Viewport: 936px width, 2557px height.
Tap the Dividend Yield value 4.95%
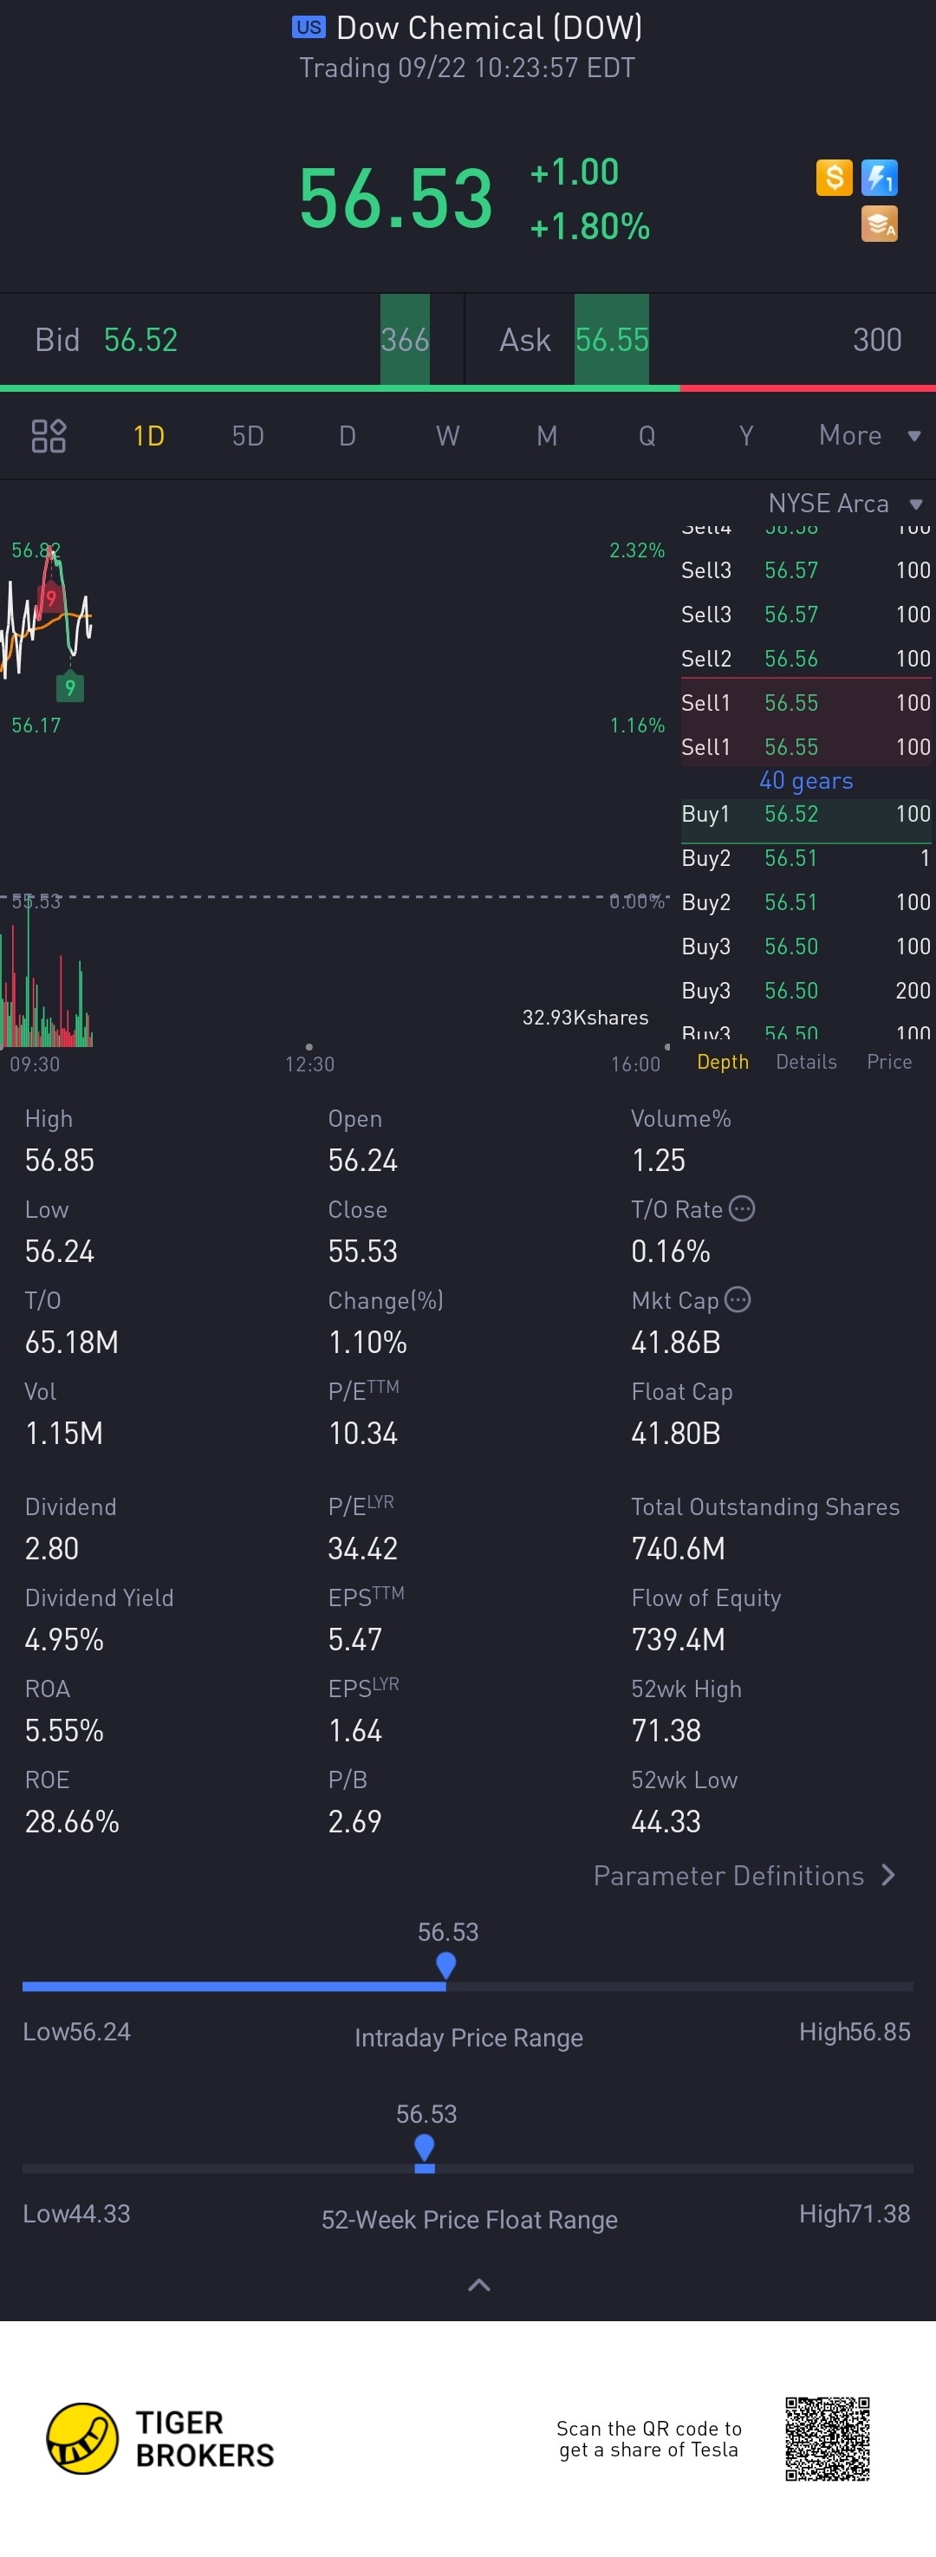pos(64,1640)
